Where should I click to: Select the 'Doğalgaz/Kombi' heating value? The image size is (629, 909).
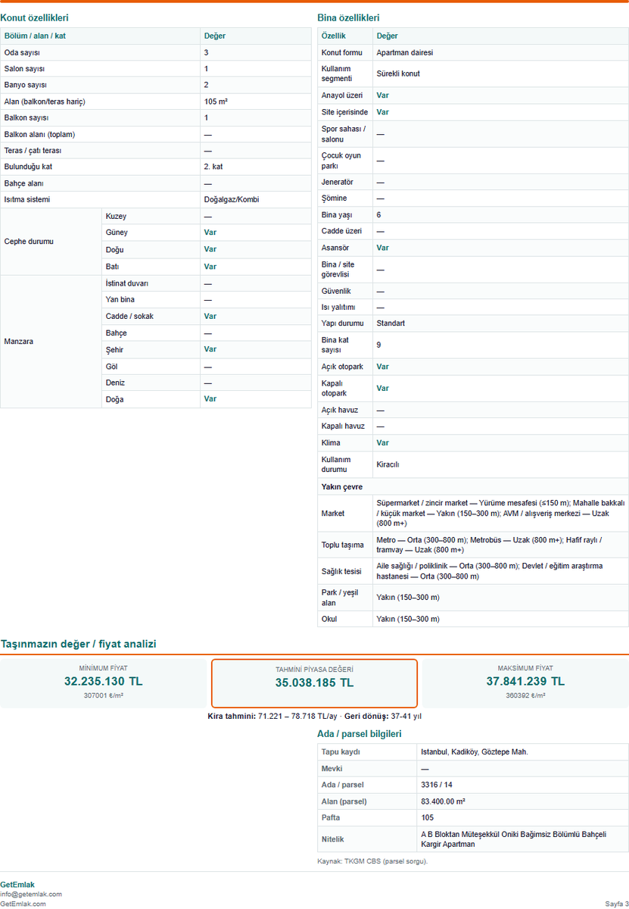tap(231, 200)
